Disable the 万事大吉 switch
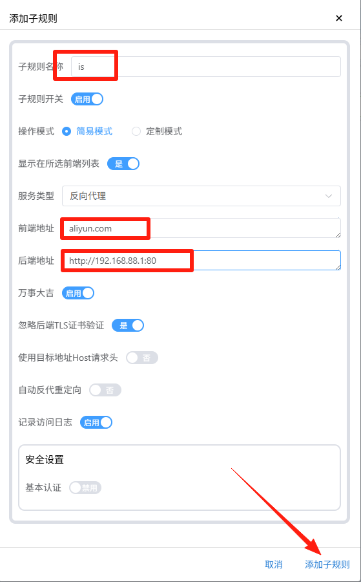Screen dimensions: 361x582 [x=78, y=293]
